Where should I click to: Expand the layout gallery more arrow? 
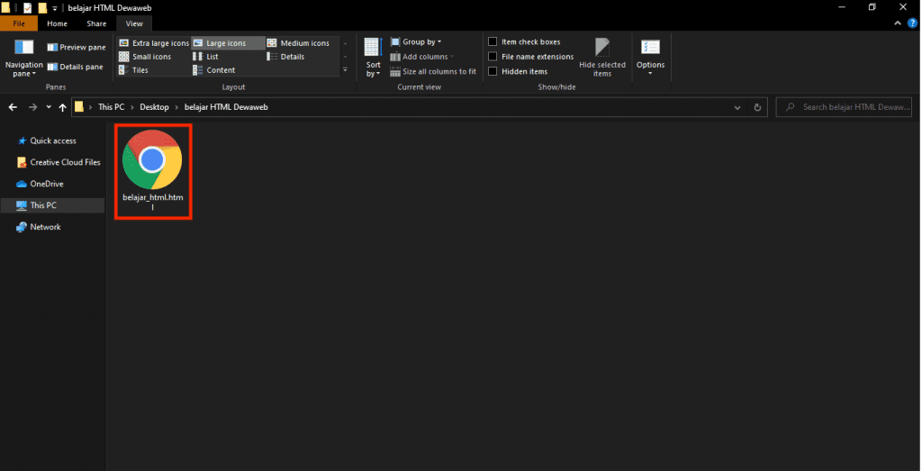(x=345, y=70)
